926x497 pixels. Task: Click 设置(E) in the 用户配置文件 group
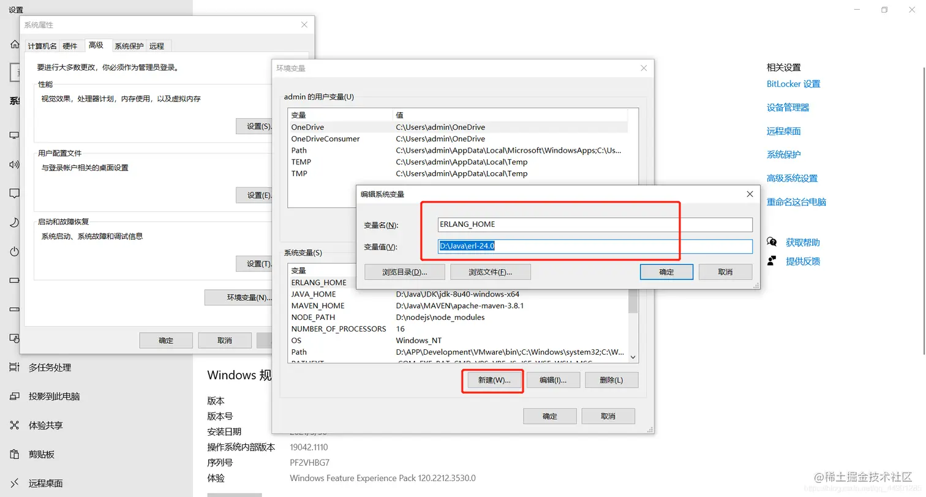(255, 195)
